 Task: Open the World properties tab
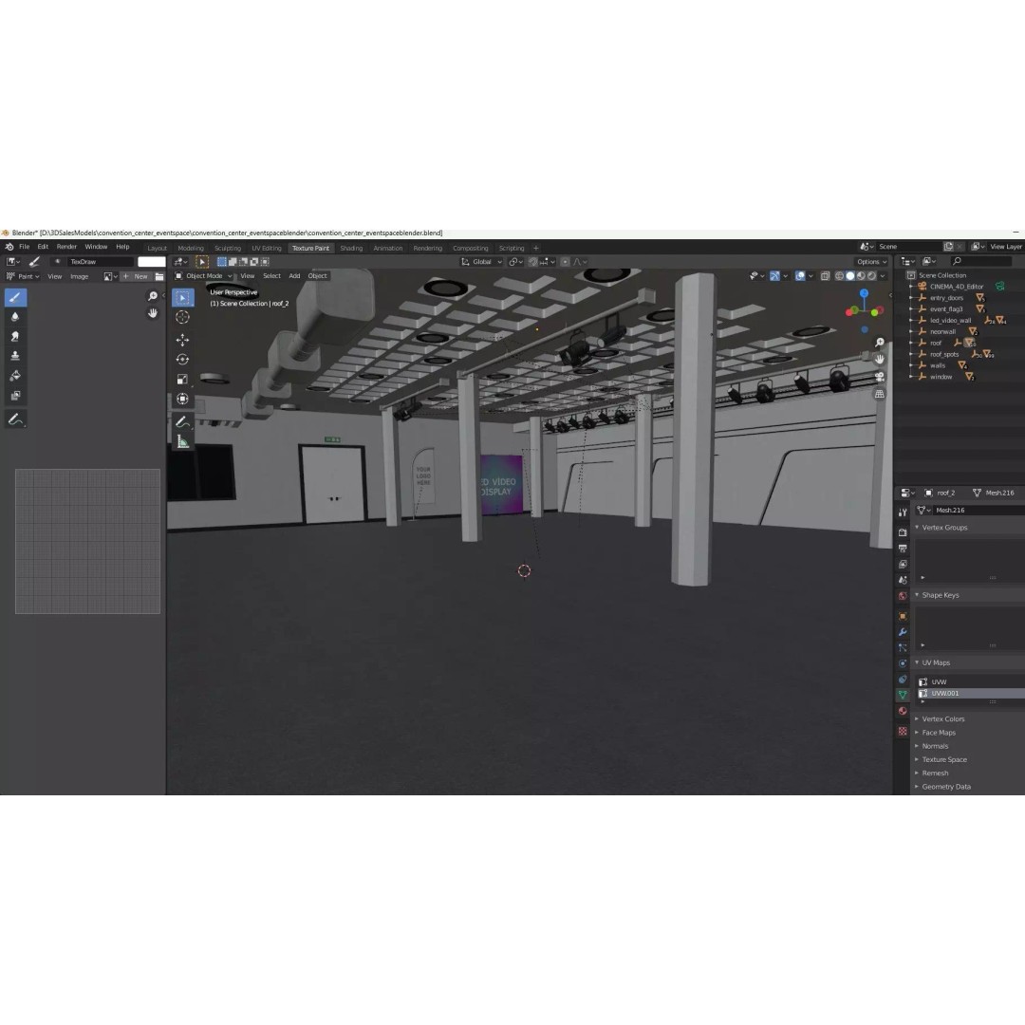tap(903, 596)
